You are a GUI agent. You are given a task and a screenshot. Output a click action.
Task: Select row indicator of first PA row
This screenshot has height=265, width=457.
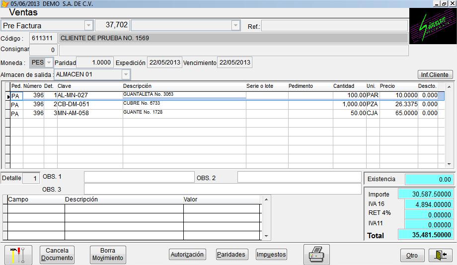point(8,96)
